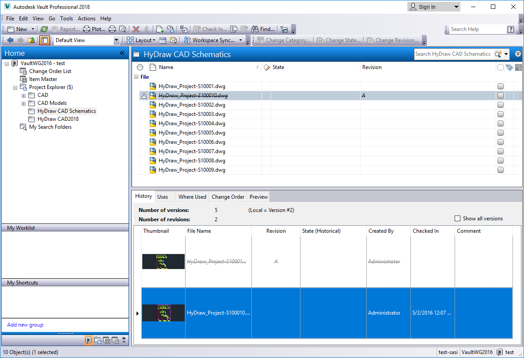Refresh the view using the Refresh icon
Image resolution: width=524 pixels, height=358 pixels.
coord(44,29)
